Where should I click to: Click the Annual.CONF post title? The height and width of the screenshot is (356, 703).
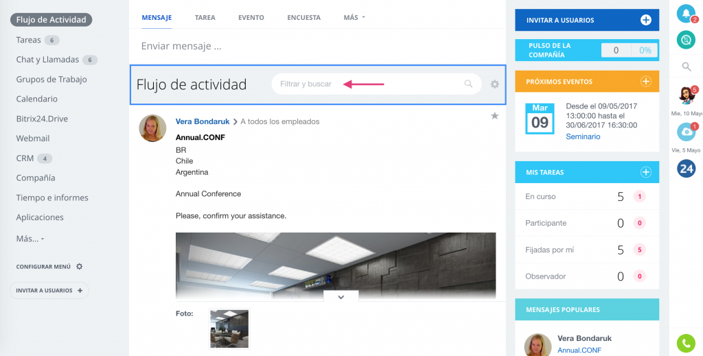[x=200, y=137]
